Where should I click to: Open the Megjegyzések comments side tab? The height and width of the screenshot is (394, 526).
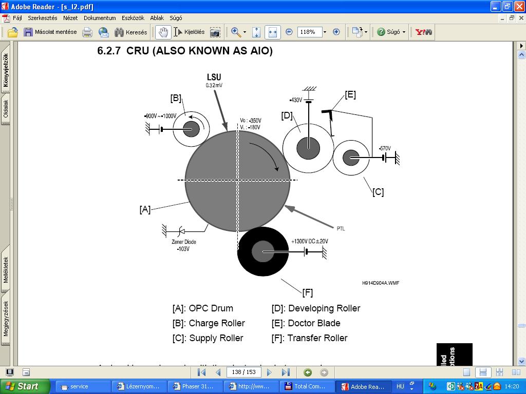click(x=6, y=318)
